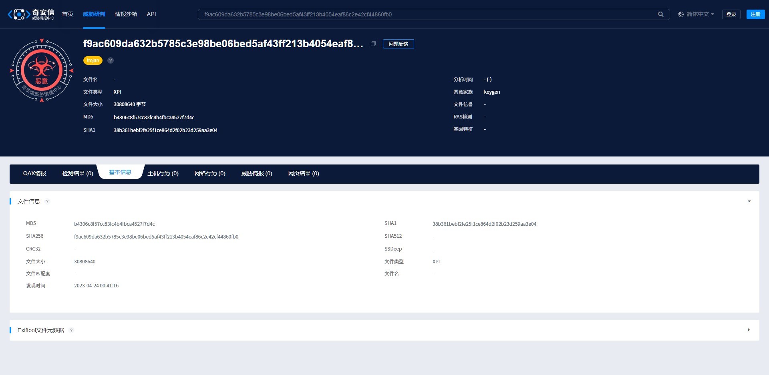This screenshot has height=375, width=769.
Task: Switch to the 主机行为 (0) tab
Action: pos(163,173)
